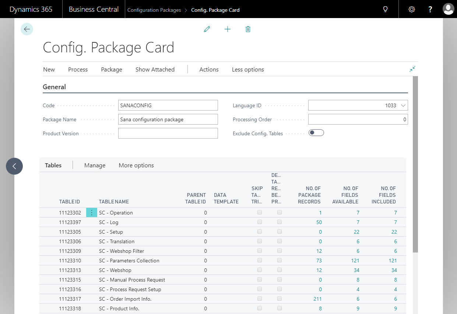Open the settings gear icon
This screenshot has height=314, width=457.
[412, 9]
